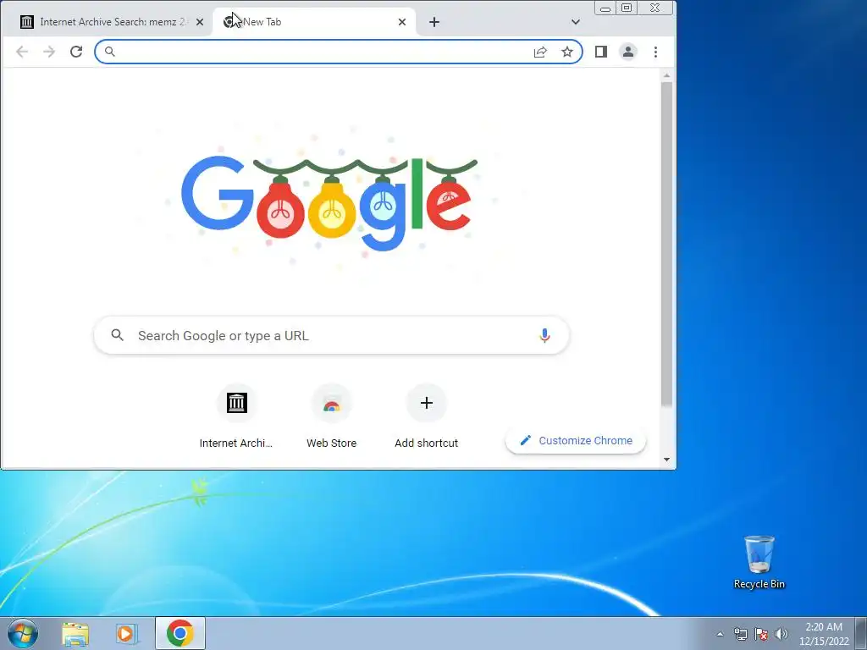Viewport: 867px width, 650px height.
Task: Click the Search Google or type a URL box
Action: 332,335
